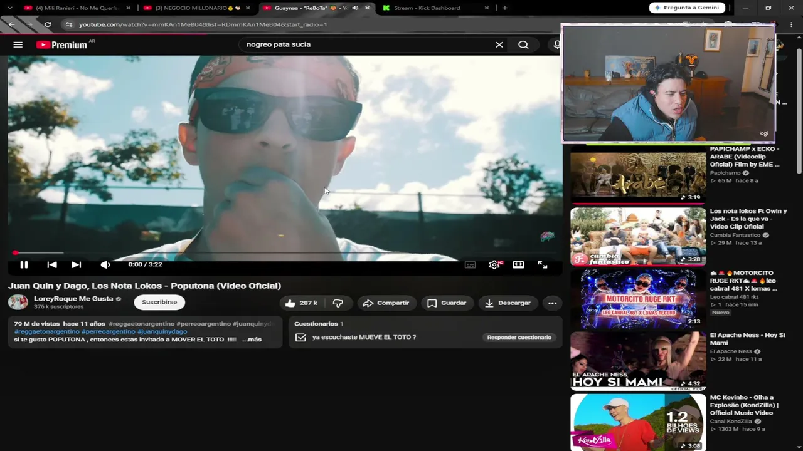
Task: Enter fullscreen on the video player
Action: tap(543, 265)
